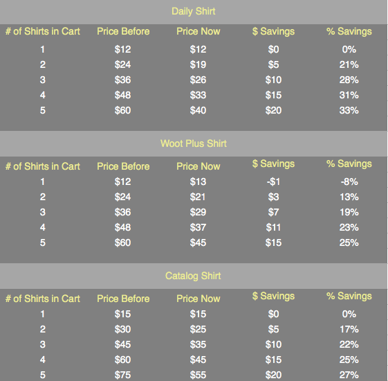Select the -$1 savings cell in Woot Plus
Image resolution: width=388 pixels, height=381 pixels.
pyautogui.click(x=273, y=181)
